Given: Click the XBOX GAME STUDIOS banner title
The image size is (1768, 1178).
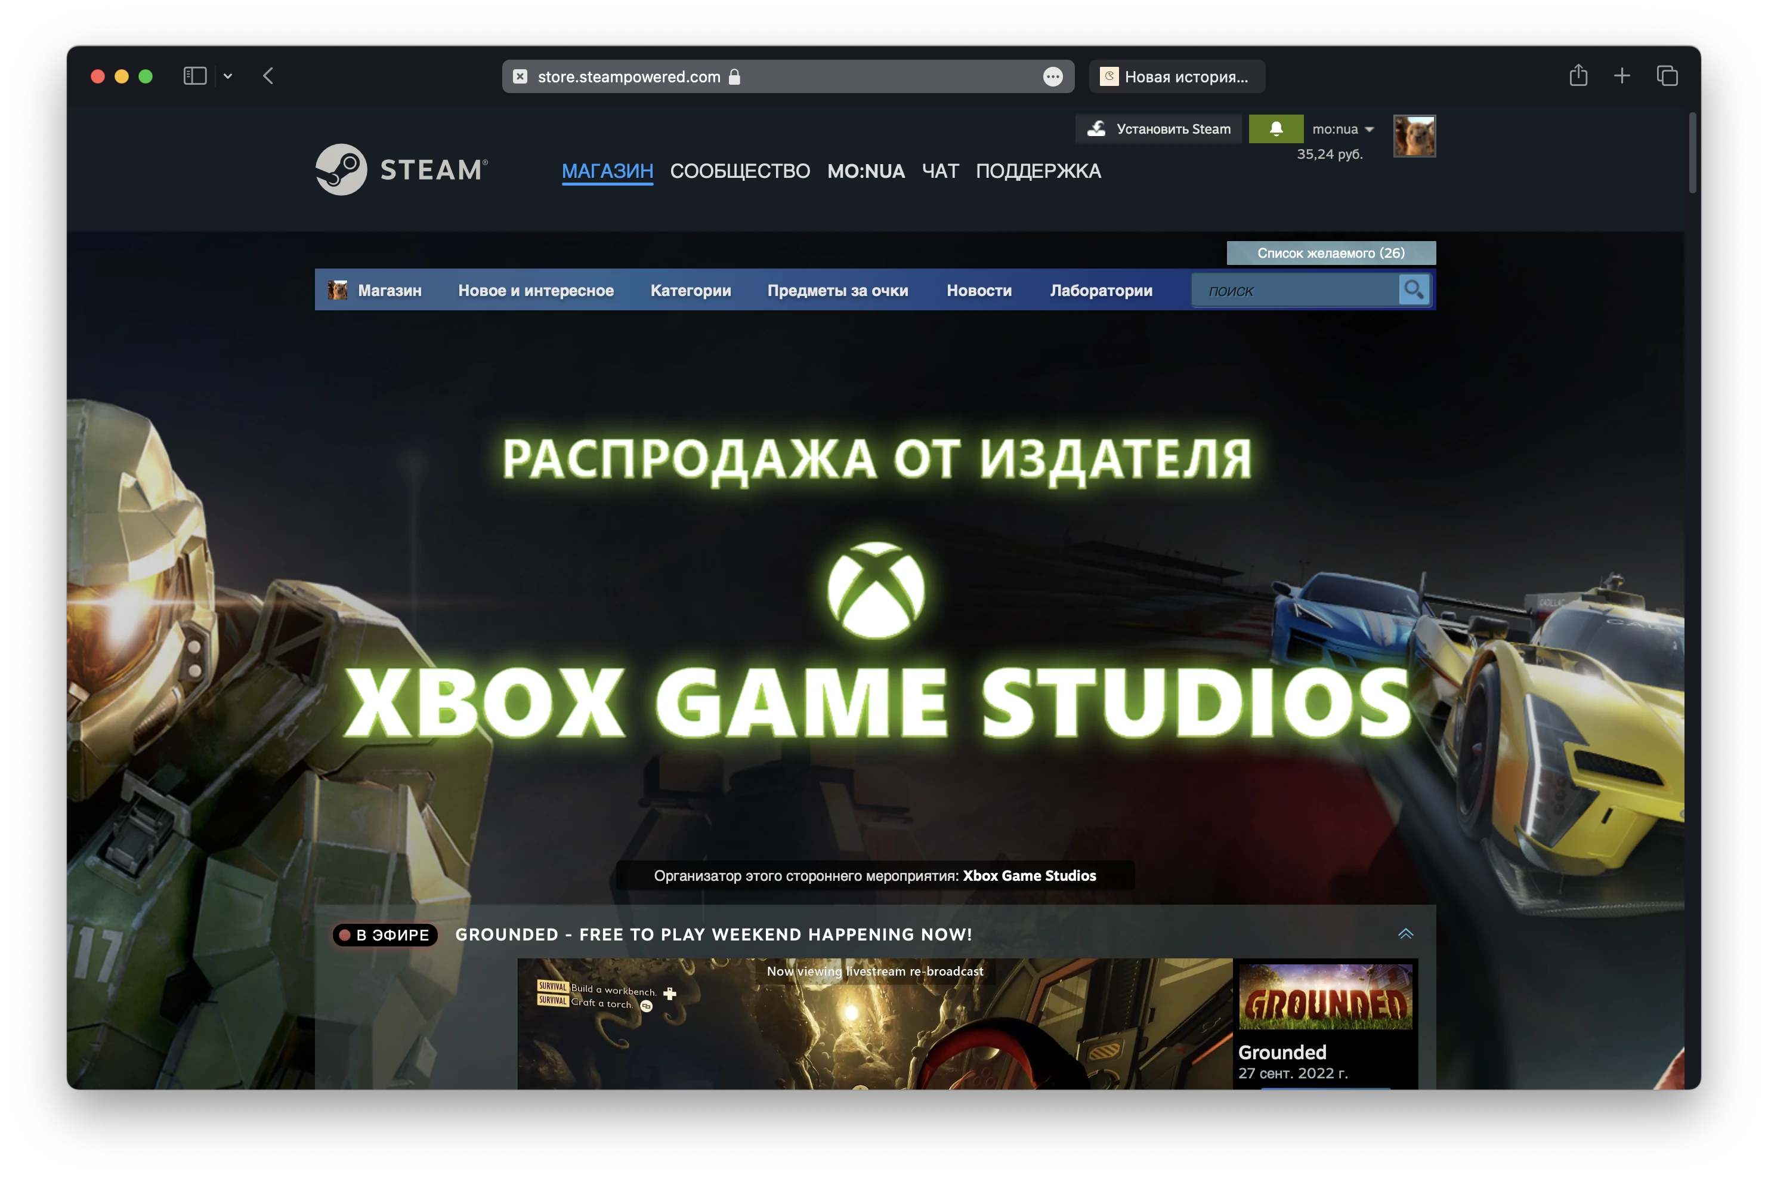Looking at the screenshot, I should 876,703.
